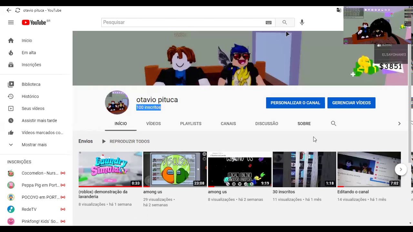Click the Roblox webcam overlay video
This screenshot has width=413, height=232.
pyautogui.click(x=378, y=25)
